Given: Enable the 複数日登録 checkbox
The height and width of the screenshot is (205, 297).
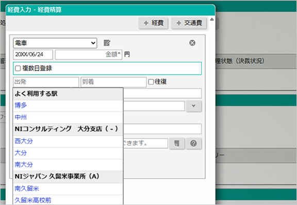Looking at the screenshot, I should click(x=18, y=68).
